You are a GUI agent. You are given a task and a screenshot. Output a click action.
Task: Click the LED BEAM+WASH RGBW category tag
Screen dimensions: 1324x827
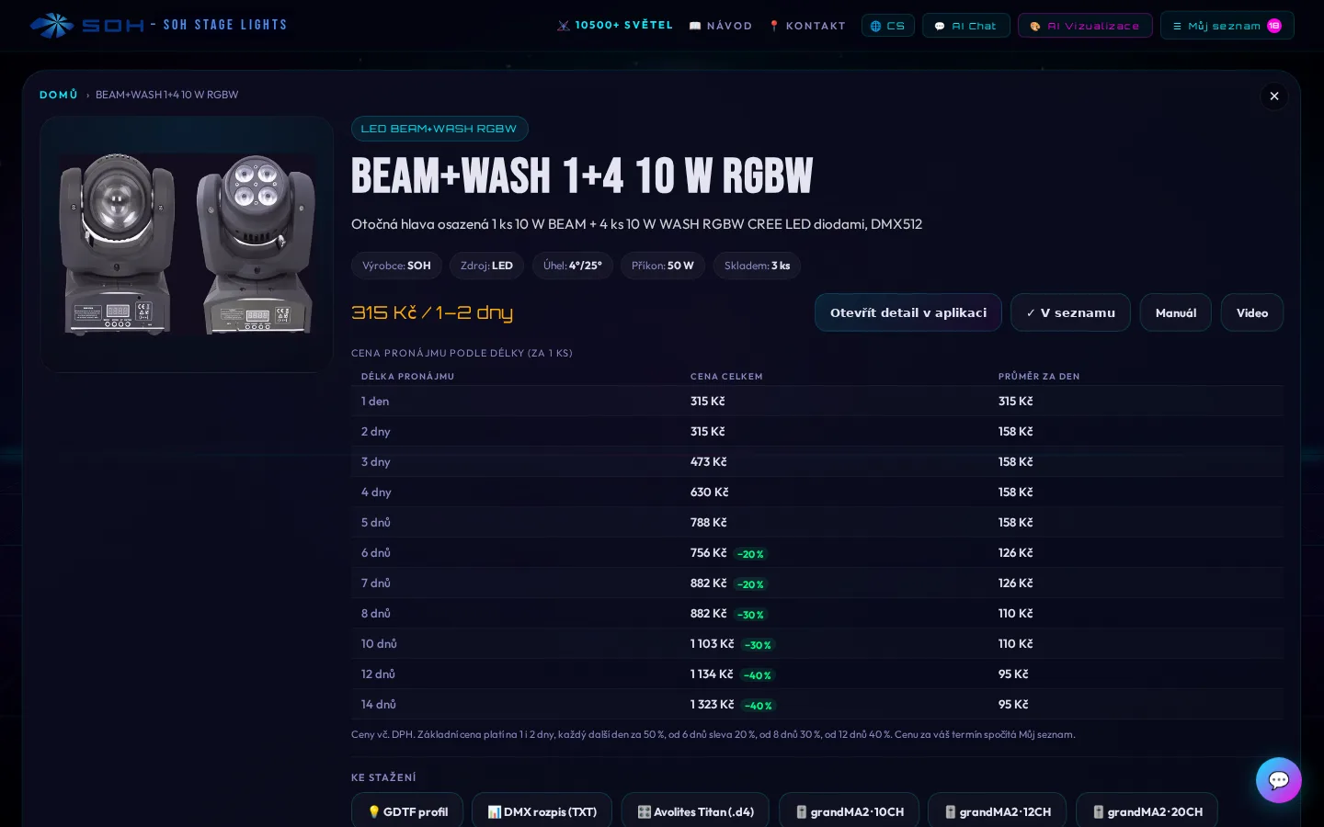click(x=439, y=129)
